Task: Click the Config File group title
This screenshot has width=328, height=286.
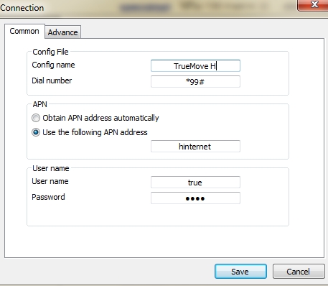Action: pos(50,52)
